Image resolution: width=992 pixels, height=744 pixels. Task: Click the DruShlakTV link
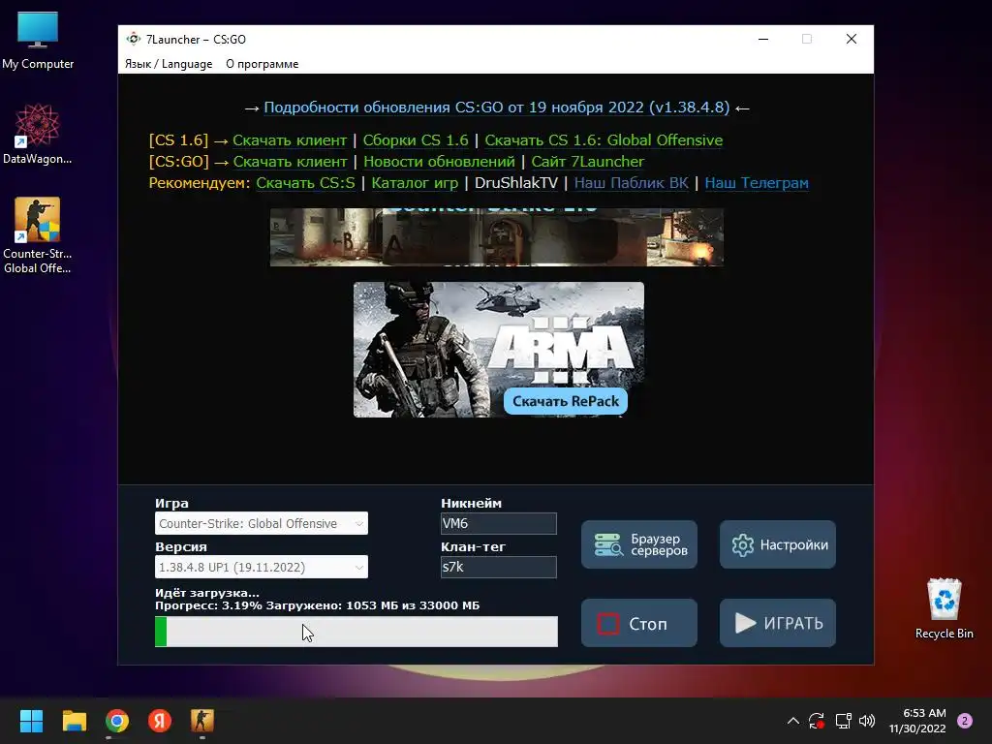pos(516,183)
